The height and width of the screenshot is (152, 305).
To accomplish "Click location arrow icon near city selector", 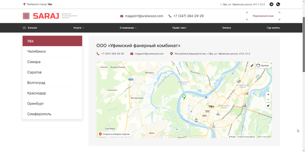I will [x=24, y=4].
